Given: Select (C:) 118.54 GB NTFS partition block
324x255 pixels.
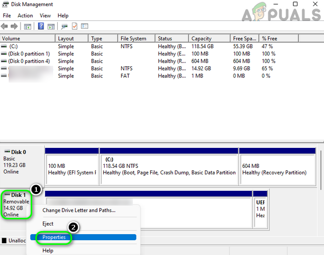Looking at the screenshot, I should pyautogui.click(x=169, y=167).
